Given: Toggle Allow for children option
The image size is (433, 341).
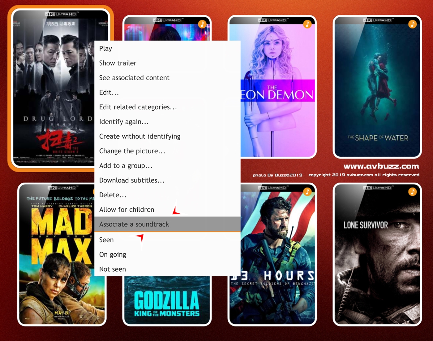Looking at the screenshot, I should (126, 210).
